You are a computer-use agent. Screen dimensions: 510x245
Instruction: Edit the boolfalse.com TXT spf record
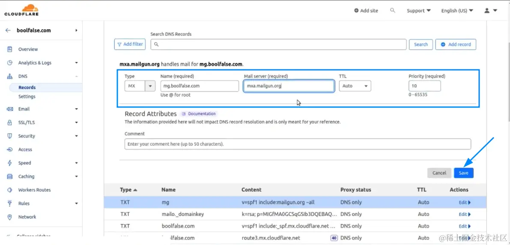tap(465, 226)
